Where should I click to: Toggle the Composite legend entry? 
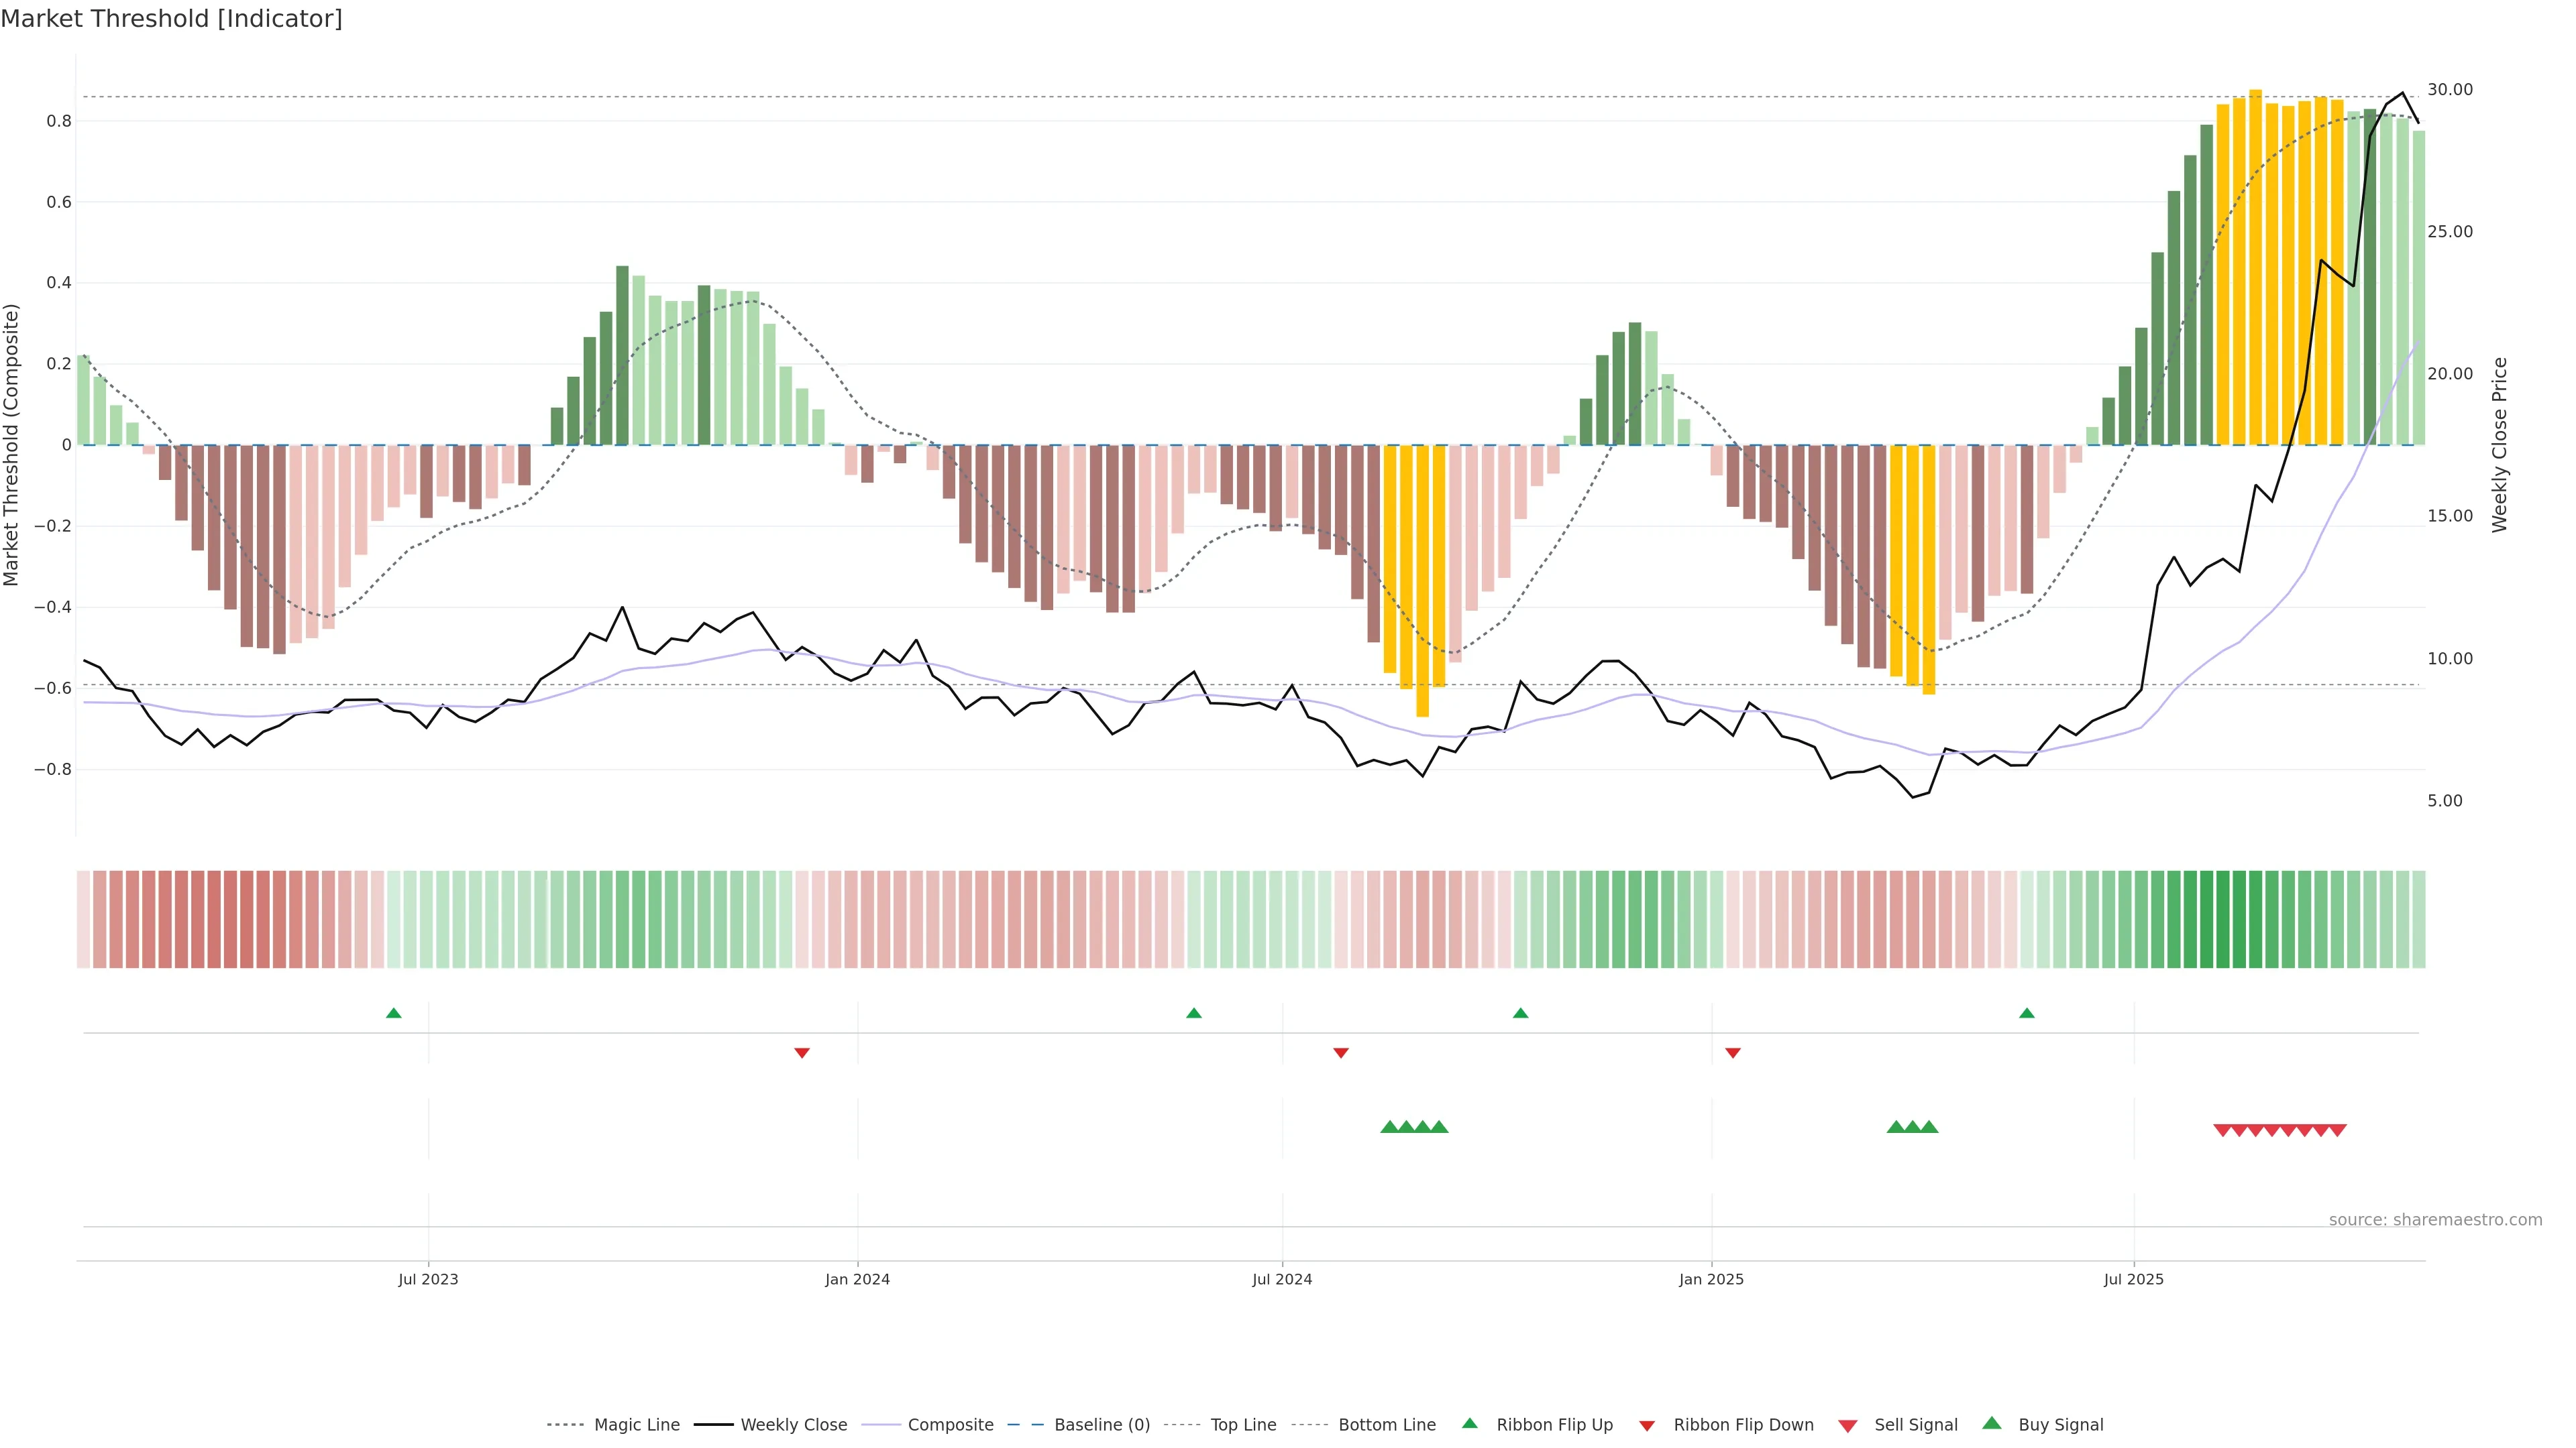(x=950, y=1425)
